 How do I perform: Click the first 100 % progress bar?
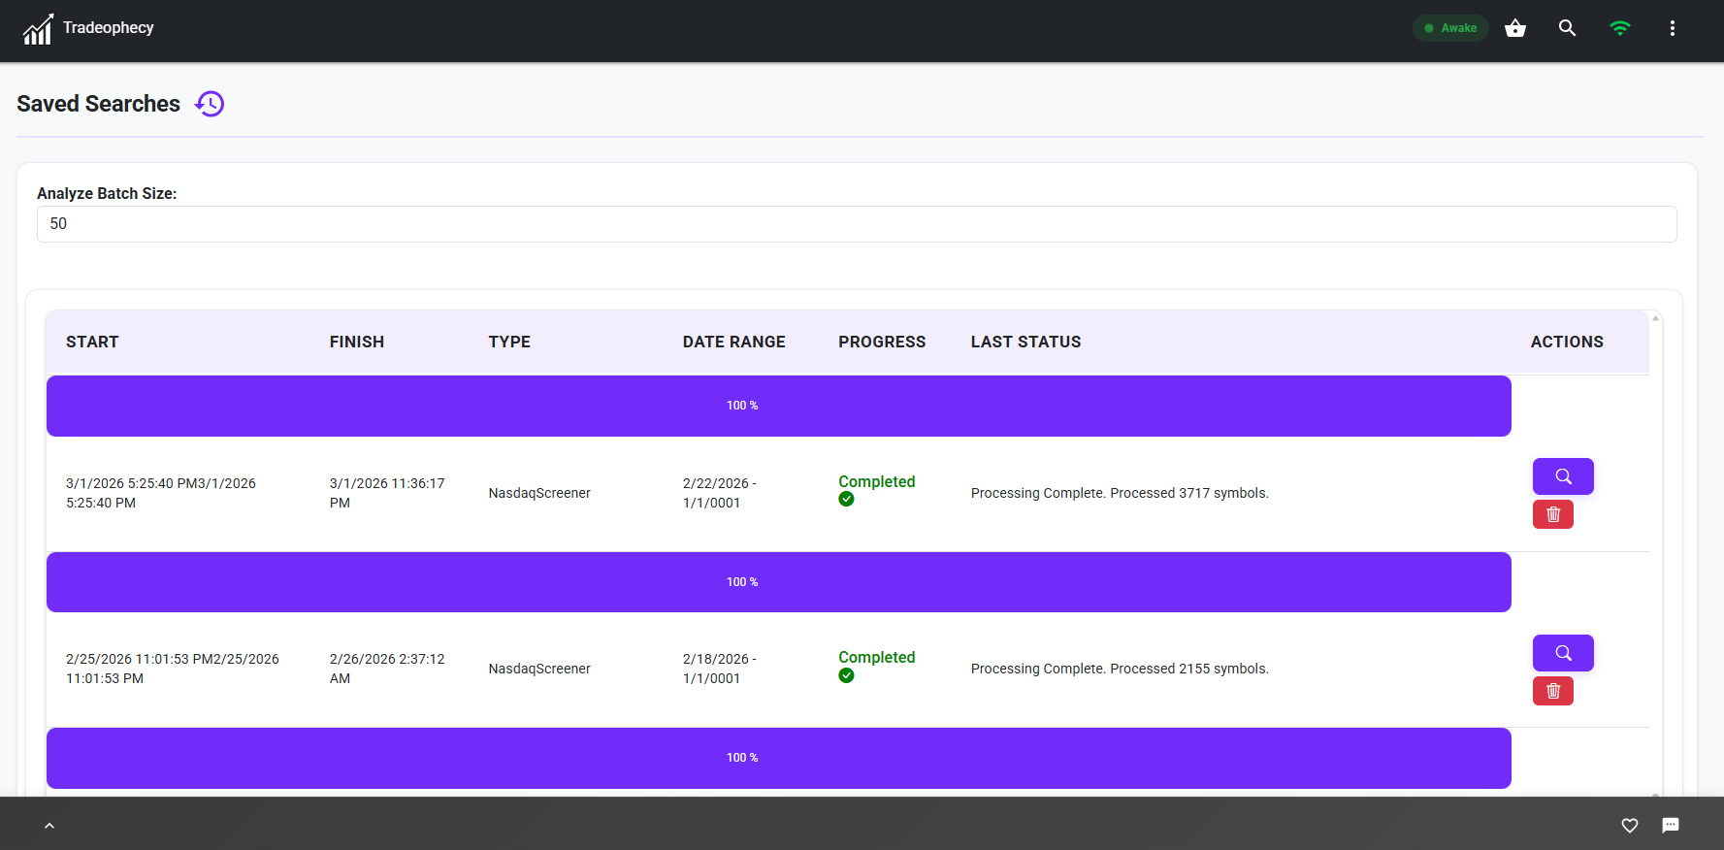(x=778, y=406)
